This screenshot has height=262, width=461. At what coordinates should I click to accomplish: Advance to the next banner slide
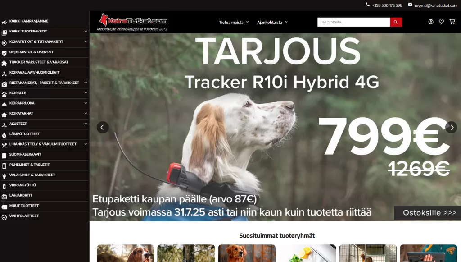tap(451, 128)
